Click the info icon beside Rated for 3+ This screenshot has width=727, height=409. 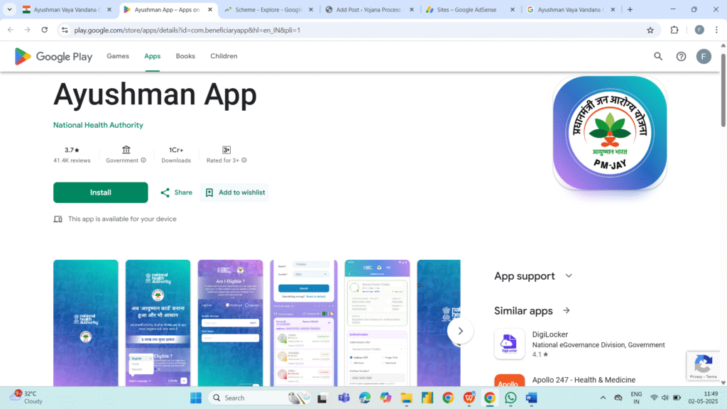pyautogui.click(x=244, y=160)
